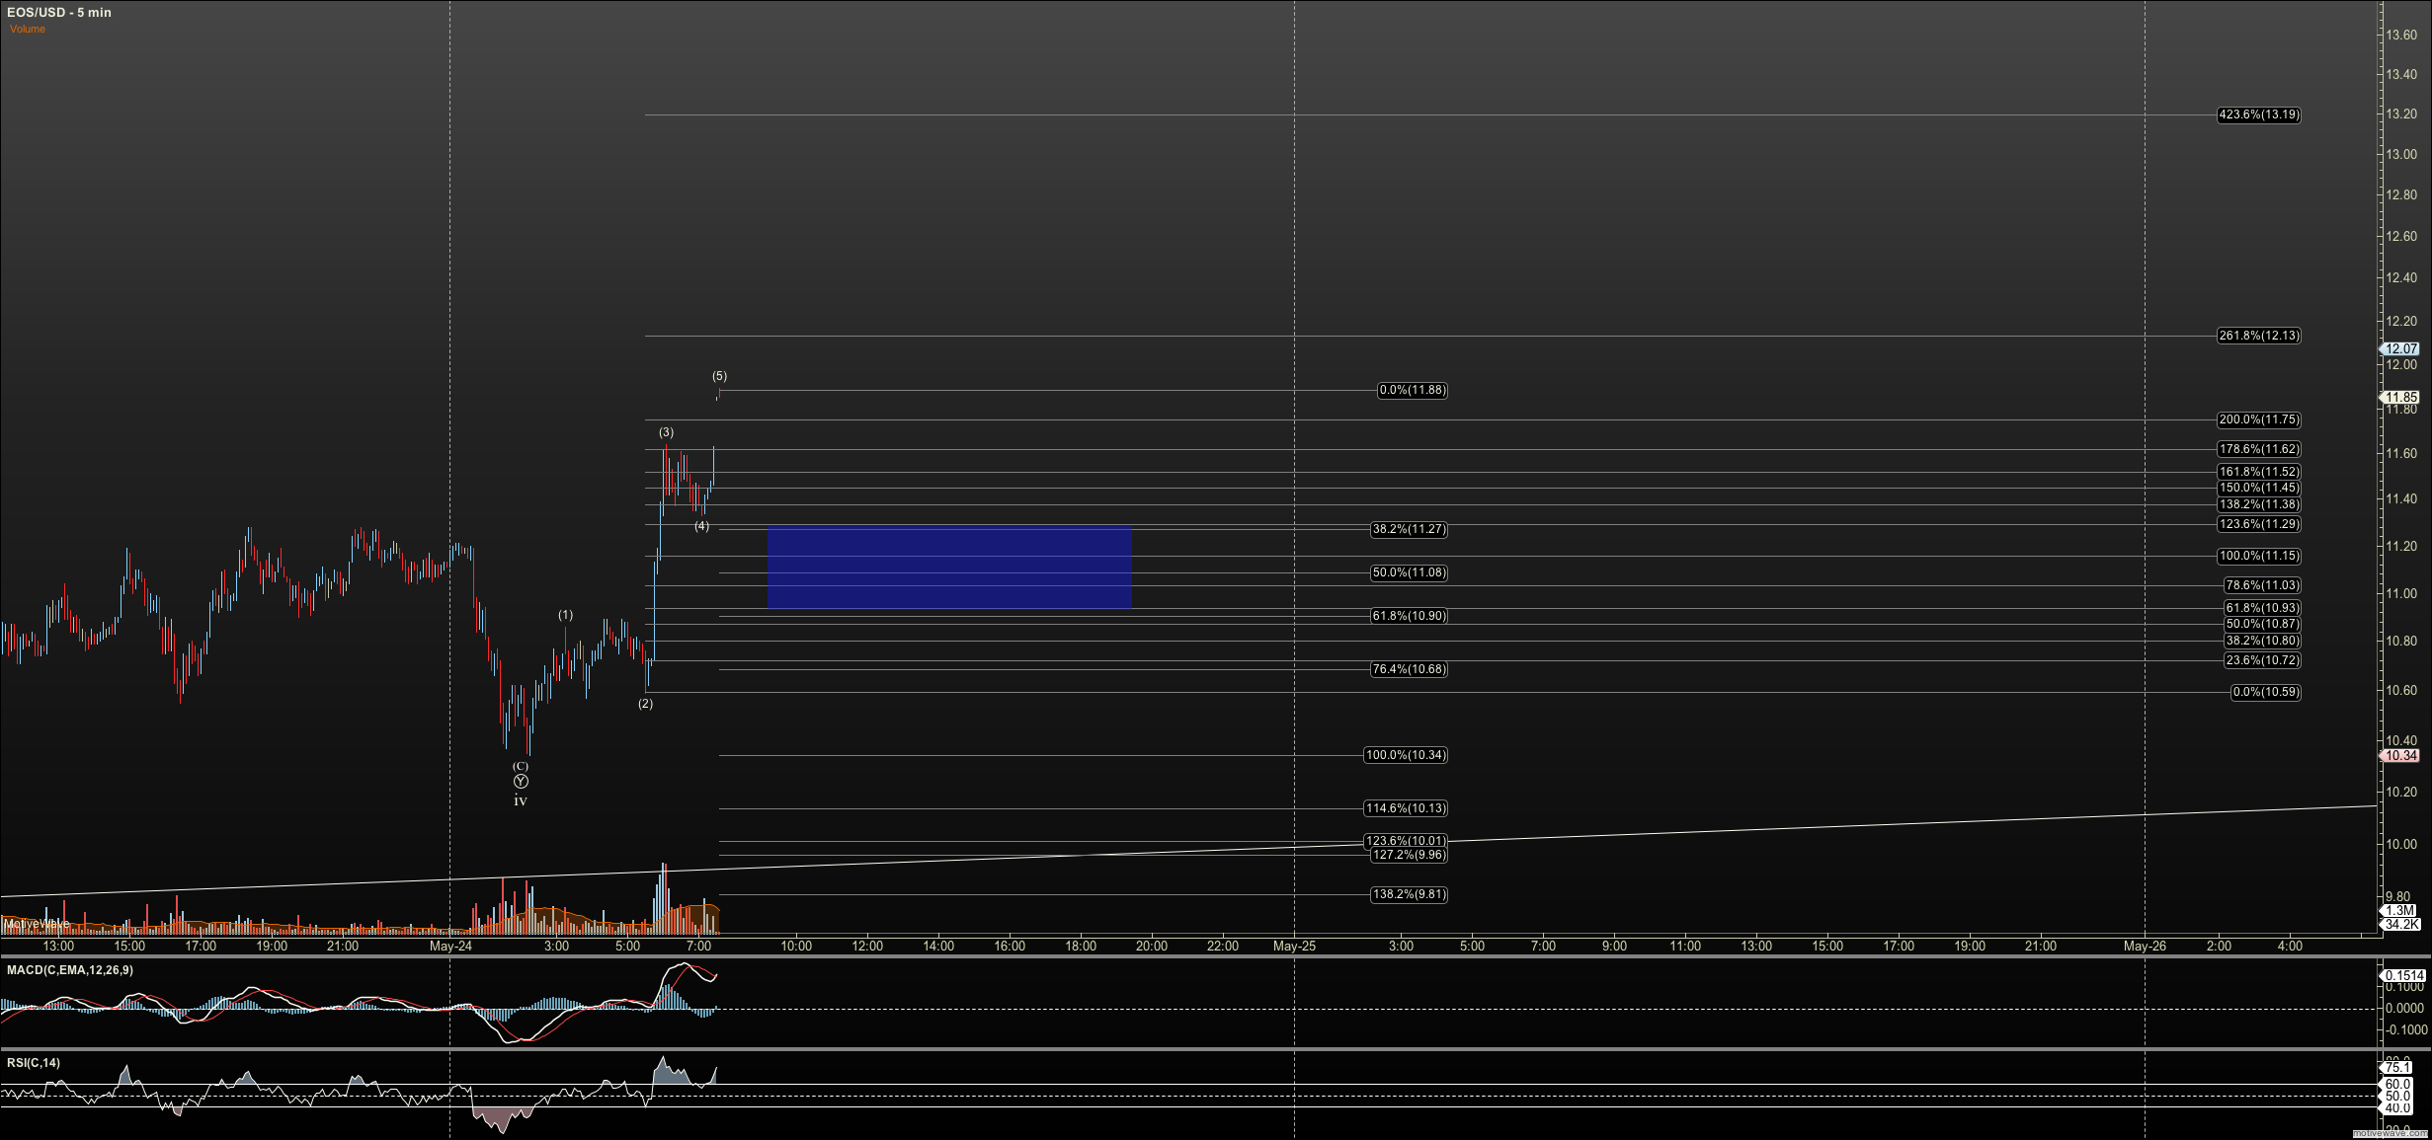2432x1140 pixels.
Task: Click the wave (4) label
Action: tap(701, 526)
